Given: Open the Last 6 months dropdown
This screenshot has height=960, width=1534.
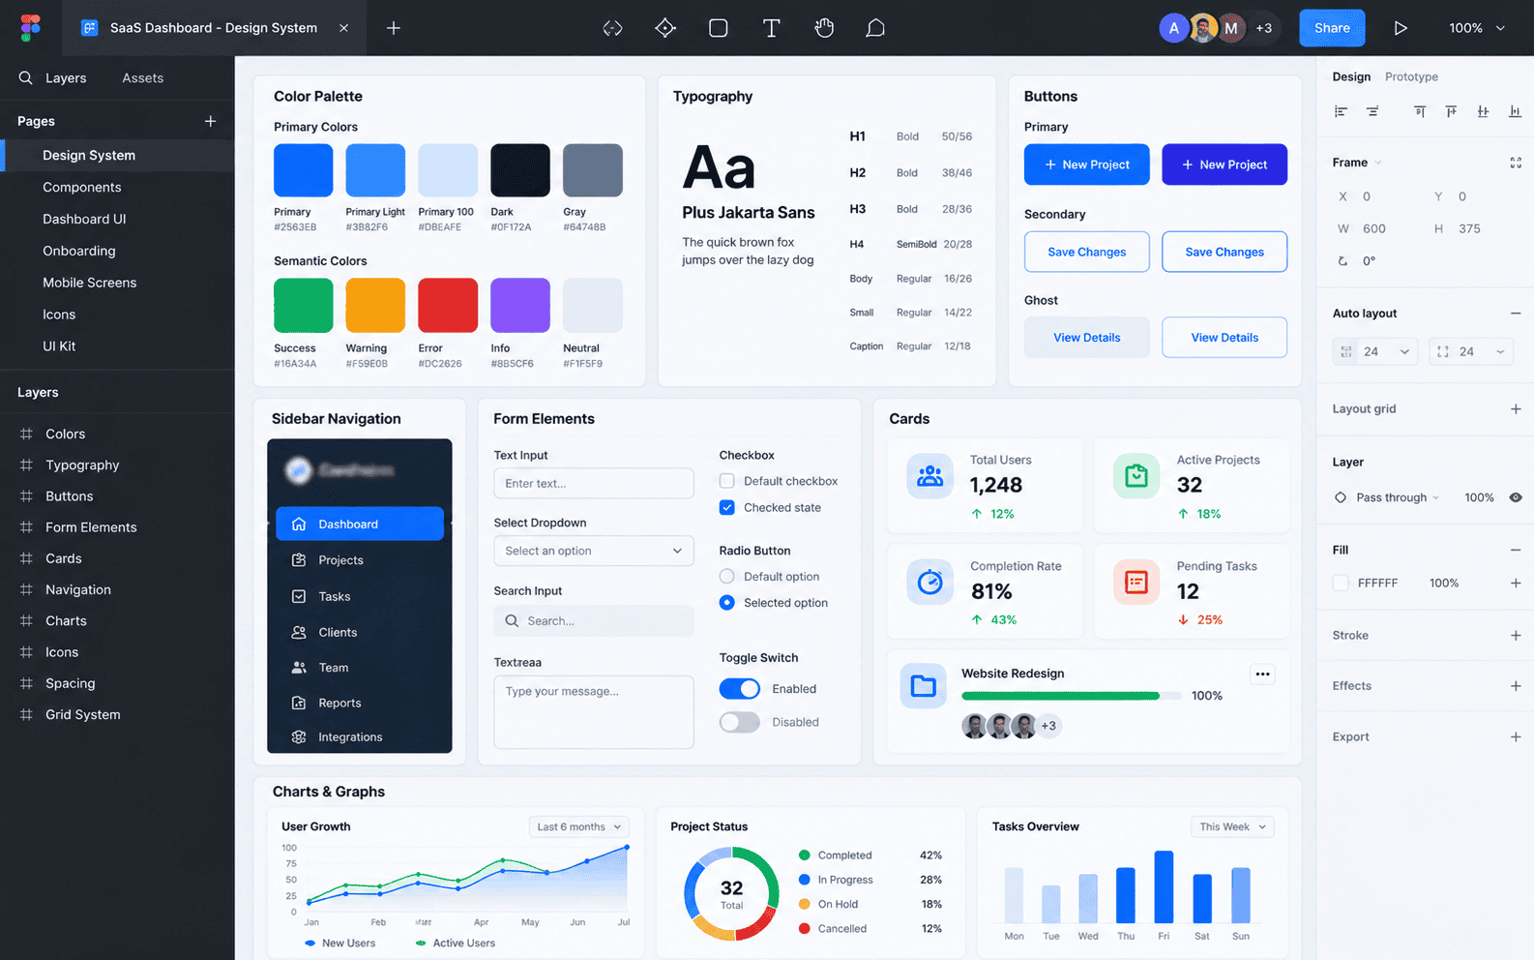Looking at the screenshot, I should [x=579, y=827].
